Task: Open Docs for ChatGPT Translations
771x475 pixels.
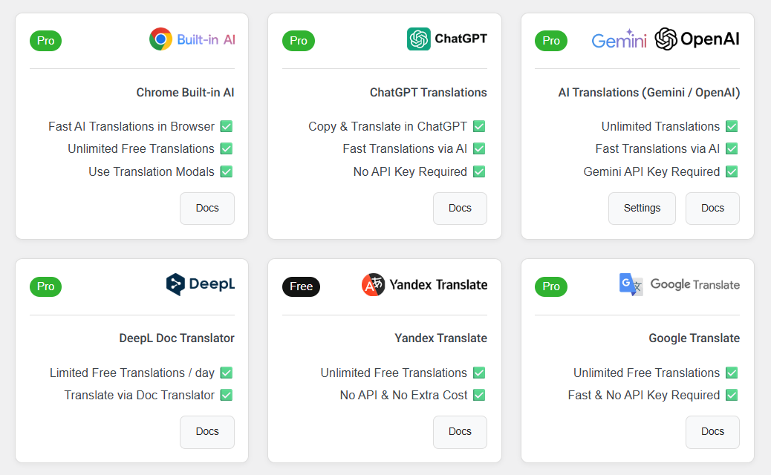Action: pyautogui.click(x=460, y=209)
